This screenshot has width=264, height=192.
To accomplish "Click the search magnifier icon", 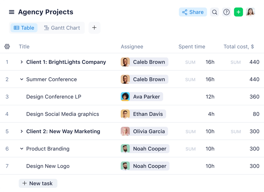I will (214, 12).
